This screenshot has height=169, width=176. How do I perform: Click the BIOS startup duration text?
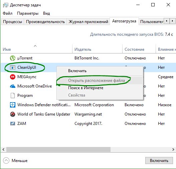[132, 34]
